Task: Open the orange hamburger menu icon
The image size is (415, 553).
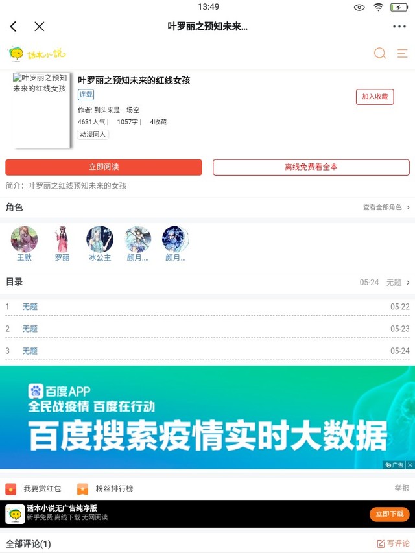Action: (x=402, y=53)
